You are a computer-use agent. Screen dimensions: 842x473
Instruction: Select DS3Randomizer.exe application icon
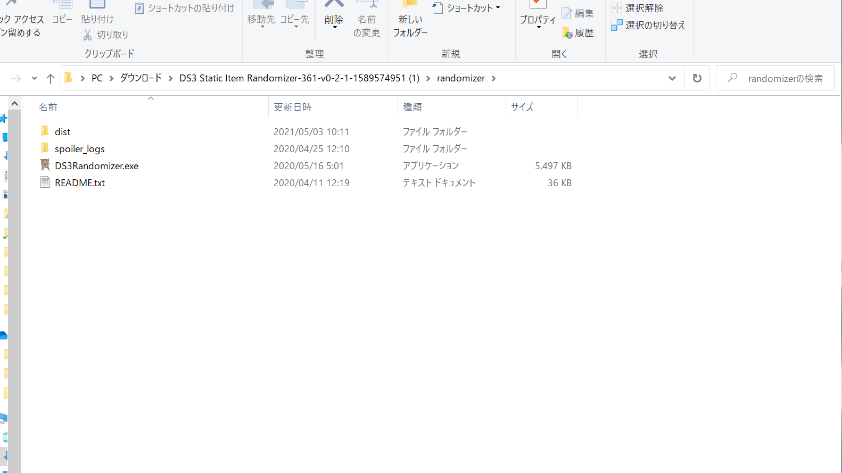point(45,165)
